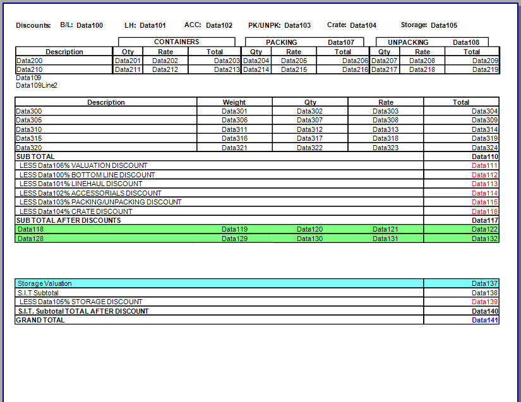
Task: Select green row cell Data118
Action: [30, 229]
